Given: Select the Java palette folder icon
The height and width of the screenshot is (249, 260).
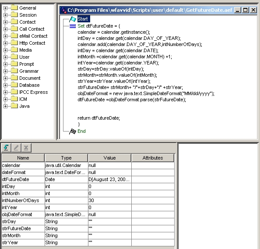Looking at the screenshot, I should coord(14,106).
